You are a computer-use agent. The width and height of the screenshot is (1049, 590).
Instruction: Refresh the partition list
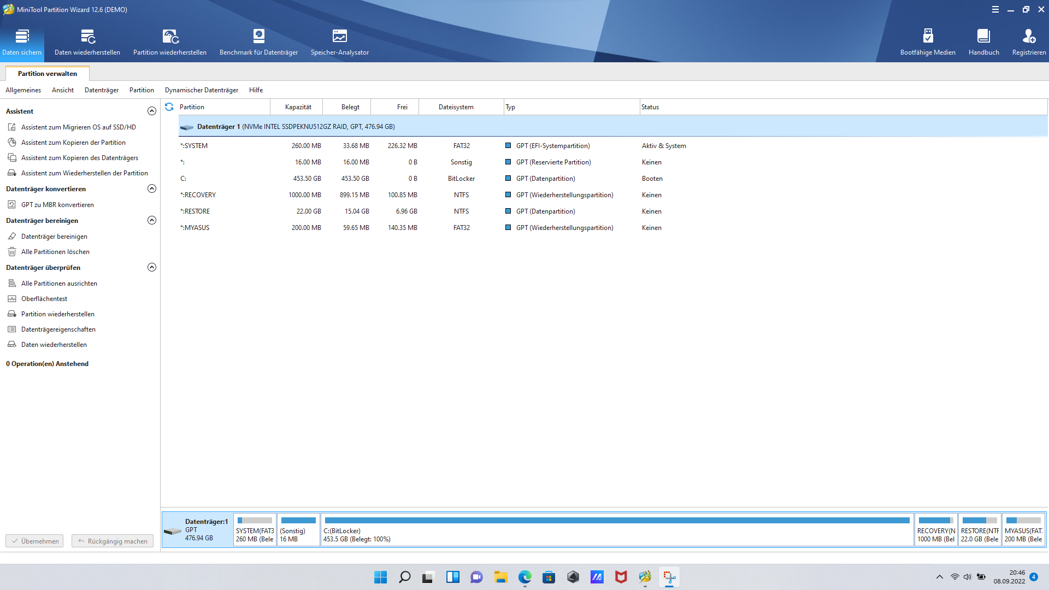click(169, 107)
